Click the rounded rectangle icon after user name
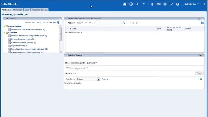Screen dimensions: 208x117 point(203,4)
